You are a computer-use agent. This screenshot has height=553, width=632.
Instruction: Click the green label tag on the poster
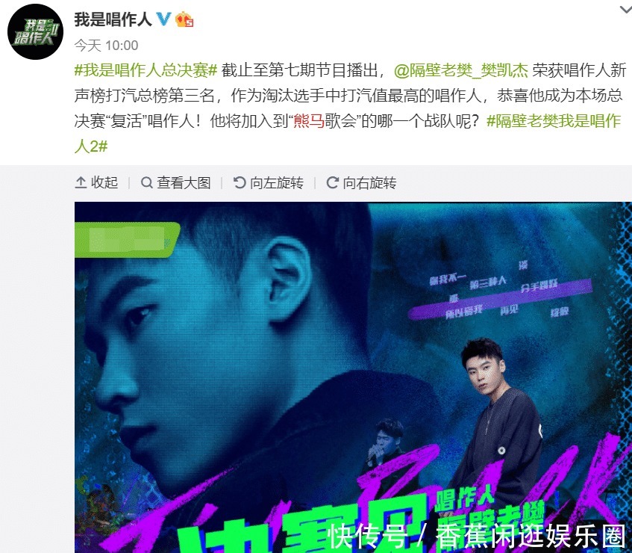pyautogui.click(x=128, y=240)
